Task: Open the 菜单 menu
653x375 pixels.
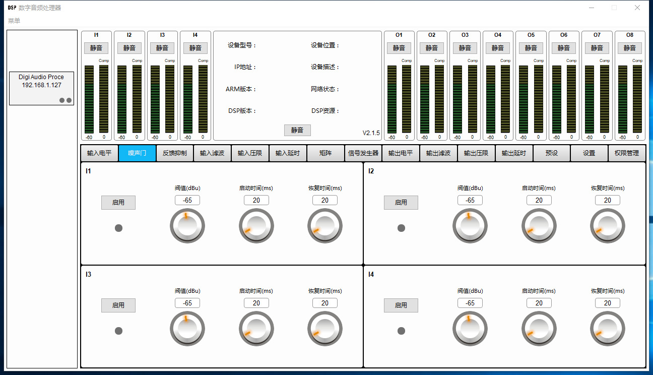Action: [x=14, y=21]
